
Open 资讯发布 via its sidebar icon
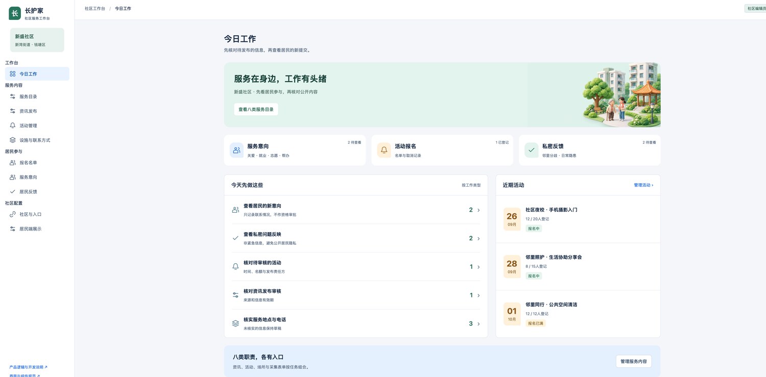click(13, 111)
